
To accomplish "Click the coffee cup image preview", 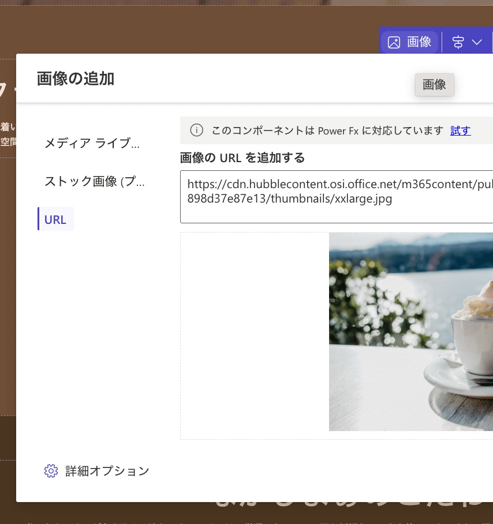I will click(410, 332).
